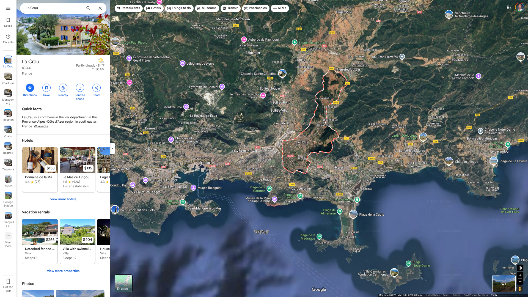The width and height of the screenshot is (528, 297).
Task: Show your location on map
Action: click(x=520, y=268)
